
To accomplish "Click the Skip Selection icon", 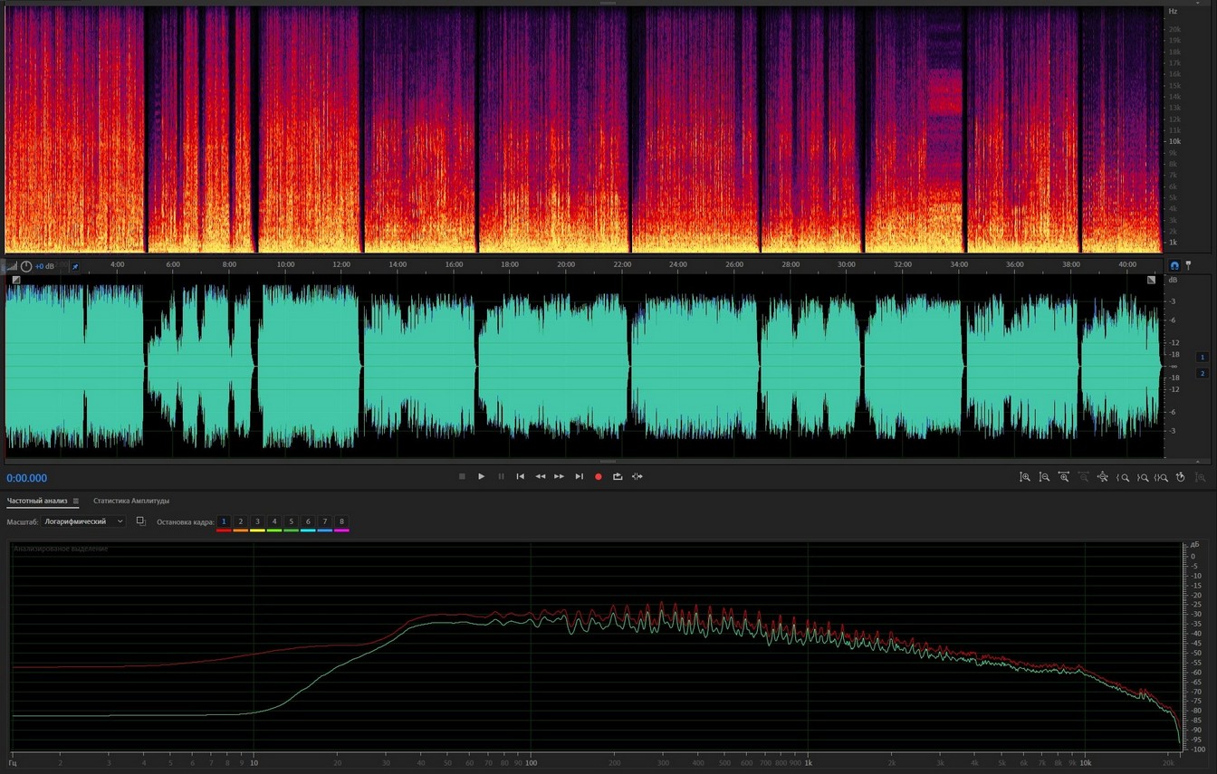I will coord(637,476).
